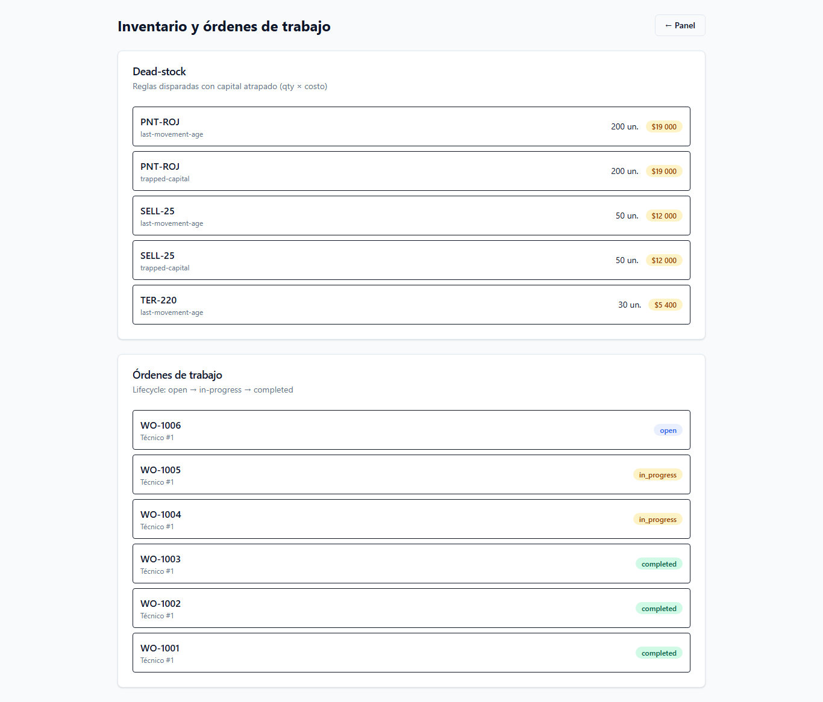Viewport: 823px width, 702px height.
Task: Open work order WO-1005
Action: coord(411,474)
